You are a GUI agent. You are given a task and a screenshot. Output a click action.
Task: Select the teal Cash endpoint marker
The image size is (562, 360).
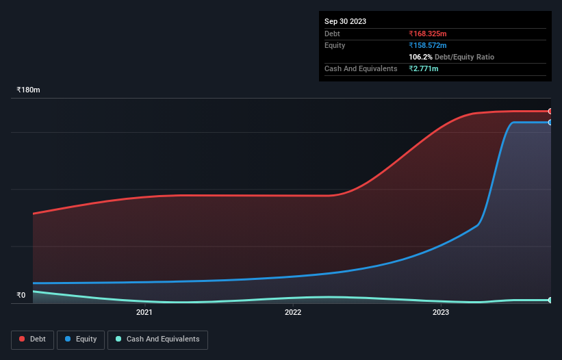[550, 300]
